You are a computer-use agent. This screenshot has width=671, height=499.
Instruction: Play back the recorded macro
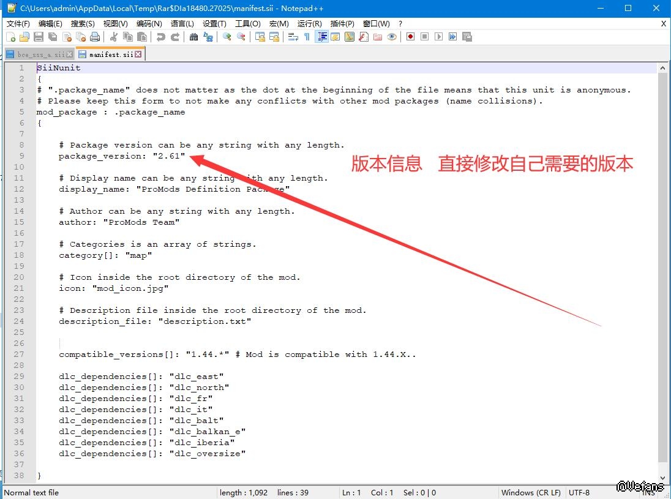click(438, 37)
